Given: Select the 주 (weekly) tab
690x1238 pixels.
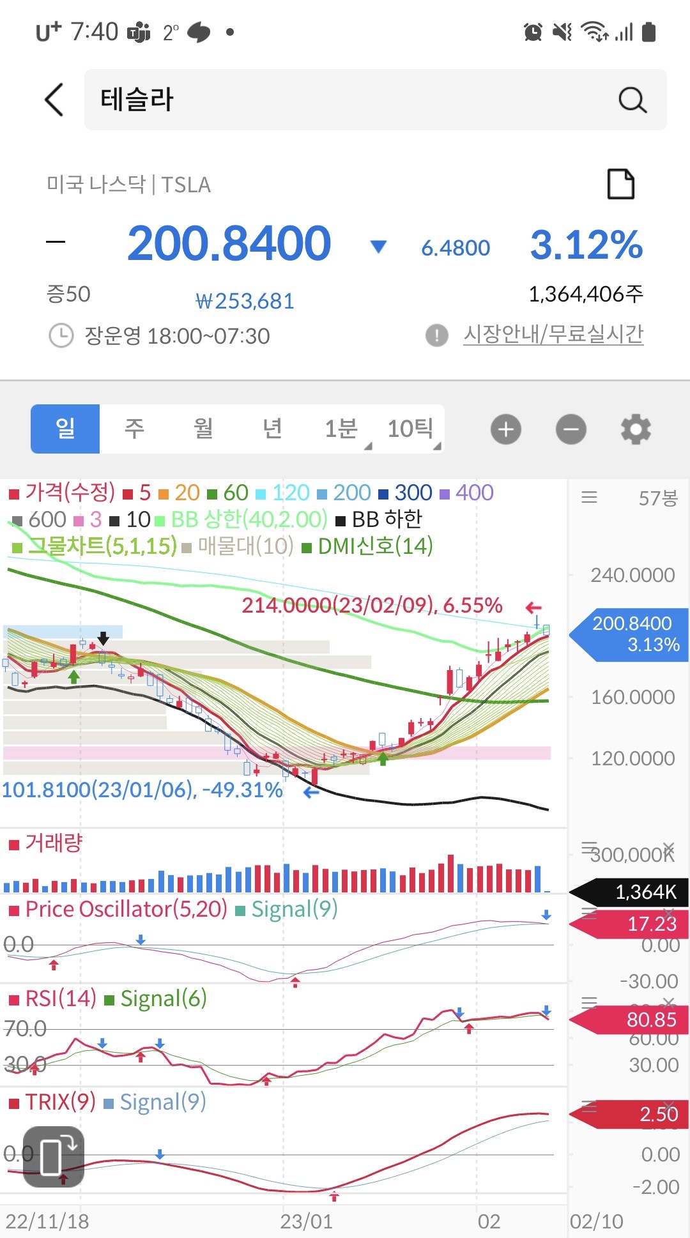Looking at the screenshot, I should [x=134, y=429].
